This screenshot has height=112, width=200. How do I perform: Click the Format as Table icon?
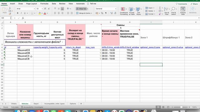click(132, 11)
